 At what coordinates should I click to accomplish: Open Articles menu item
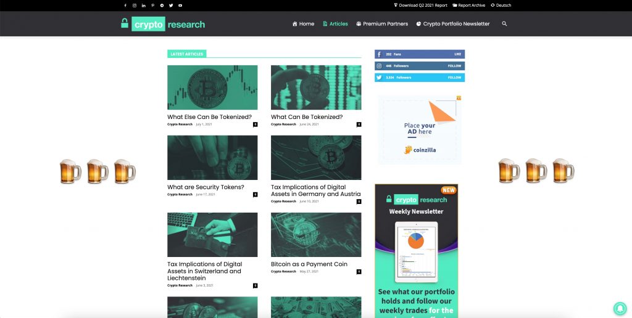click(335, 24)
